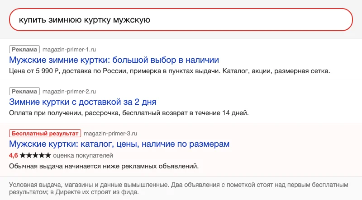
Task: Click the search field containing 'купить зимнюю куртку мужскую'
Action: tap(181, 19)
